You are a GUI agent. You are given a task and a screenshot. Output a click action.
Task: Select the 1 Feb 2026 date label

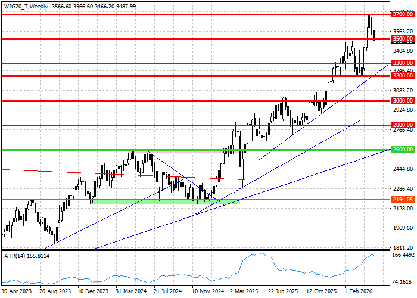pos(358,293)
